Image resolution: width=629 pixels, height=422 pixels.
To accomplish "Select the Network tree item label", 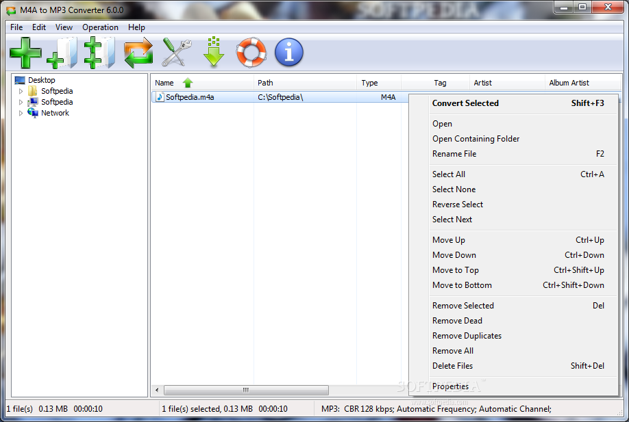I will 55,113.
